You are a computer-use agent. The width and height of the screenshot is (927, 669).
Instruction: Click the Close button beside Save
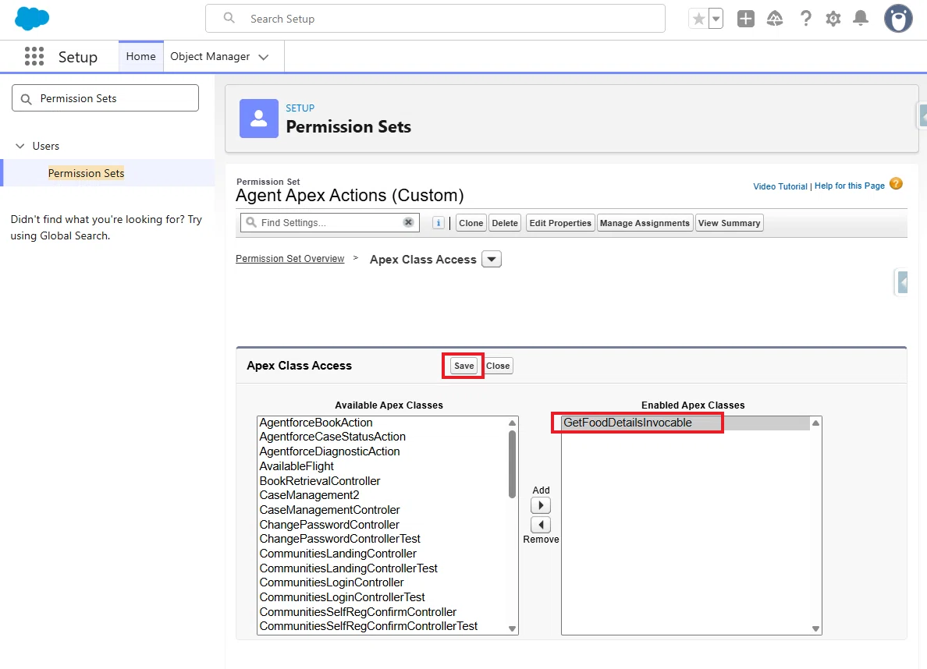click(x=498, y=366)
